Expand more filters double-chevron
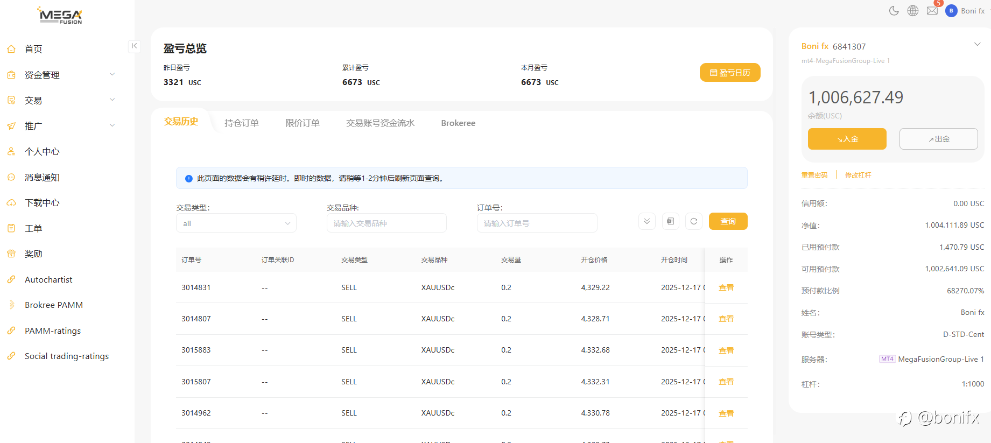Screen dimensions: 991x443 click(646, 221)
